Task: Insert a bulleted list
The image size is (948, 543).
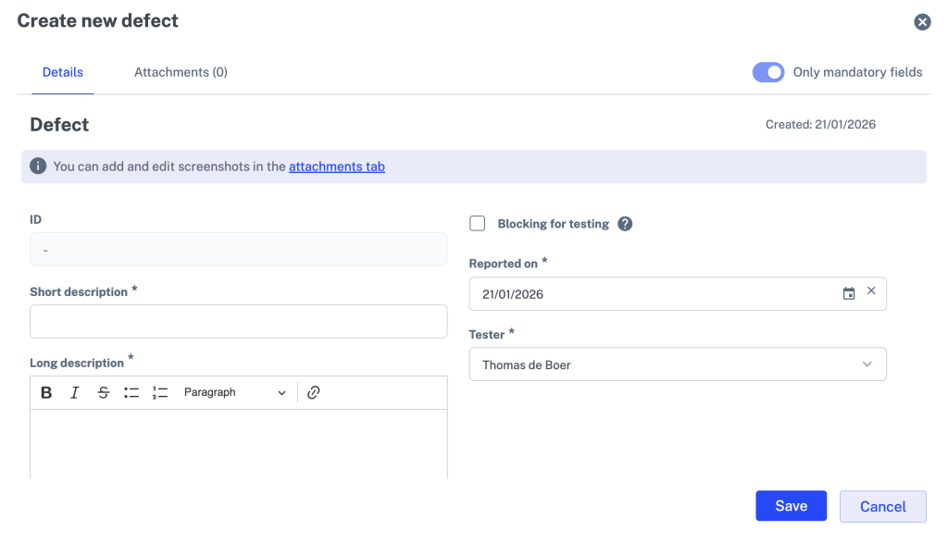Action: (131, 393)
